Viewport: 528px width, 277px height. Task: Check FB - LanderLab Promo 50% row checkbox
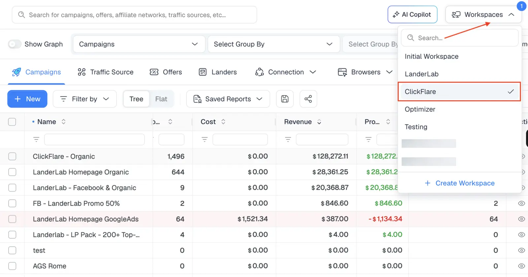point(12,203)
